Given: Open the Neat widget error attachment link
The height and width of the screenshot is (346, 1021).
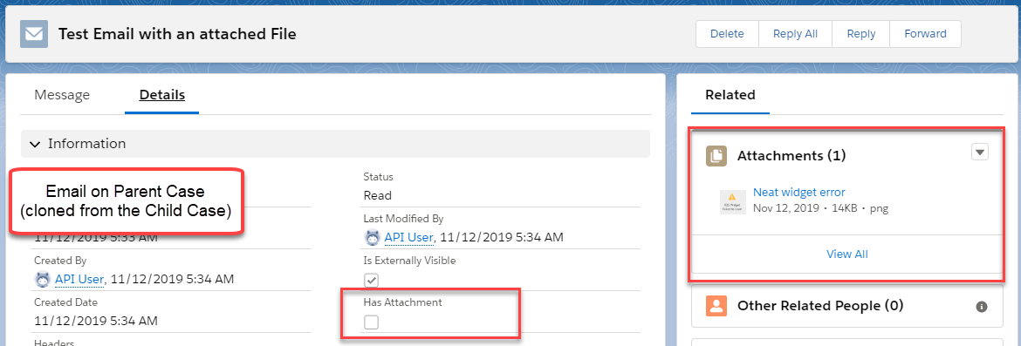Looking at the screenshot, I should [x=799, y=192].
